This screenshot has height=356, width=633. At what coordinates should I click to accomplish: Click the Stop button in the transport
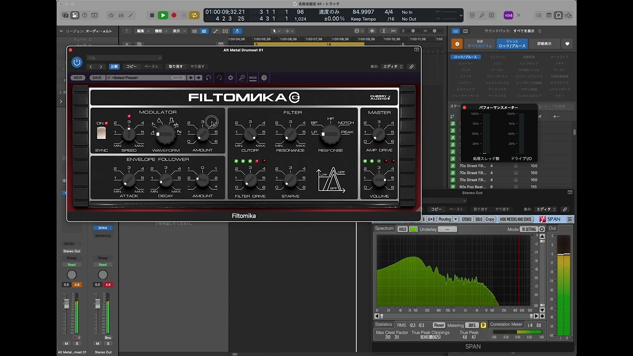[152, 15]
